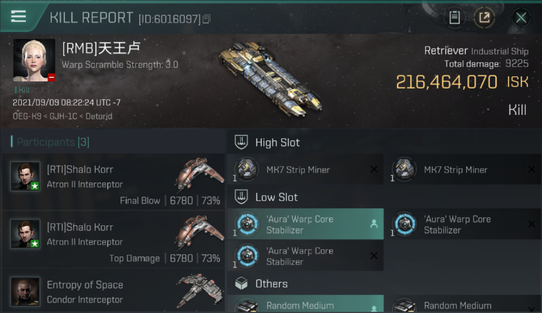Screen dimensions: 542x313
Task: Select the highlighted 'Aura' Warp Core Stabilizer
Action: (306, 224)
